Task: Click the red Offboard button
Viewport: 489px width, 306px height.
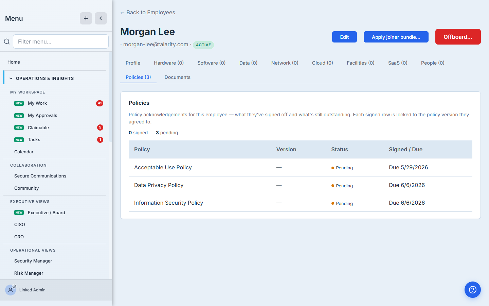Action: (458, 37)
